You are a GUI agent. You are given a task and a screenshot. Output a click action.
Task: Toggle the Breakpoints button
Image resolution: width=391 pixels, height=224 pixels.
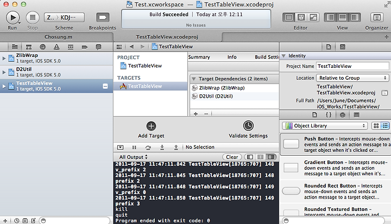click(103, 17)
